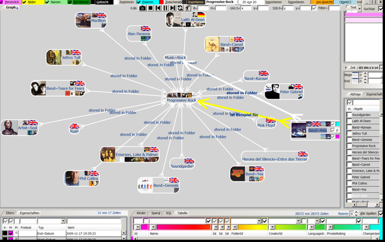Click the skip-to-previous playback icon
This screenshot has height=242, width=385.
click(158, 8)
